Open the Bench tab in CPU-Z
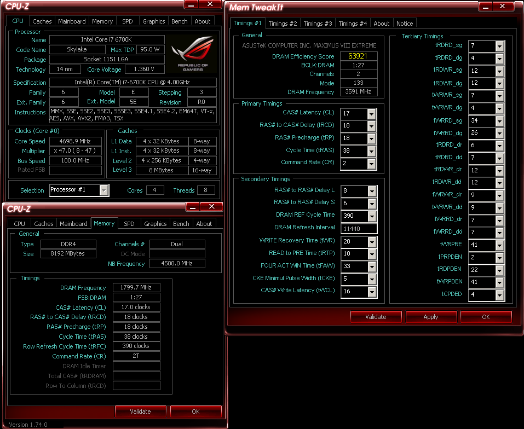This screenshot has height=429, width=524. click(180, 21)
